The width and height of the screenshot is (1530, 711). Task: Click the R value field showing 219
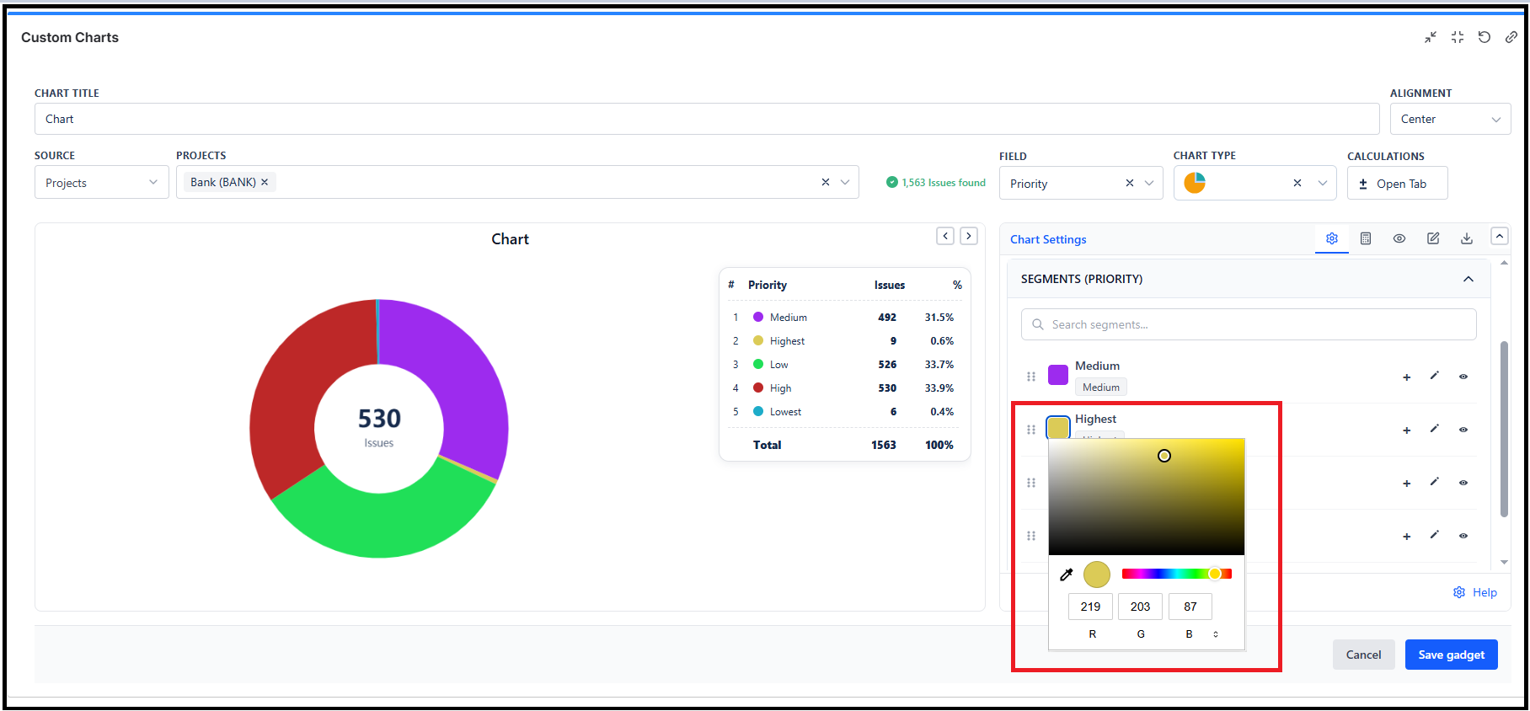click(1090, 607)
